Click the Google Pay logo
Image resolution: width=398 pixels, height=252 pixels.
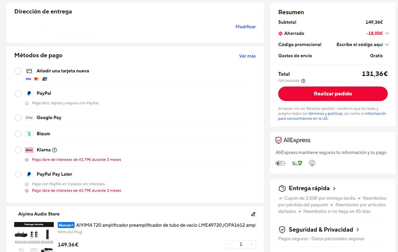coord(29,117)
